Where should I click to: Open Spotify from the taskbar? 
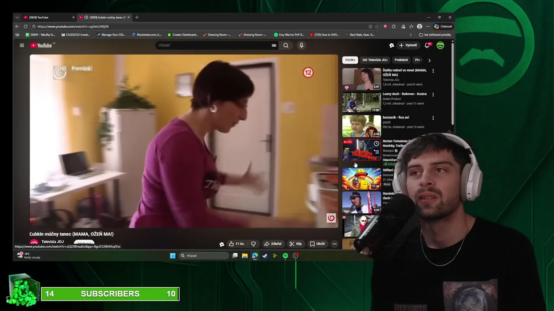(x=285, y=256)
